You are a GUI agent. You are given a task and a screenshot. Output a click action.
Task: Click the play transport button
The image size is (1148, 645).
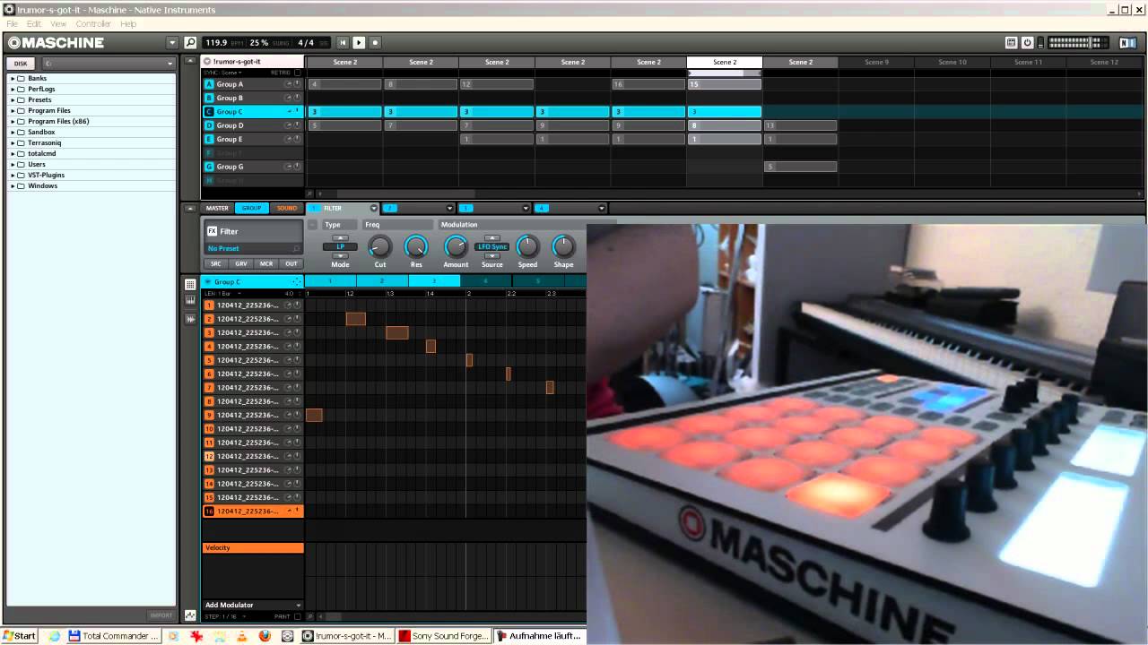pyautogui.click(x=359, y=42)
